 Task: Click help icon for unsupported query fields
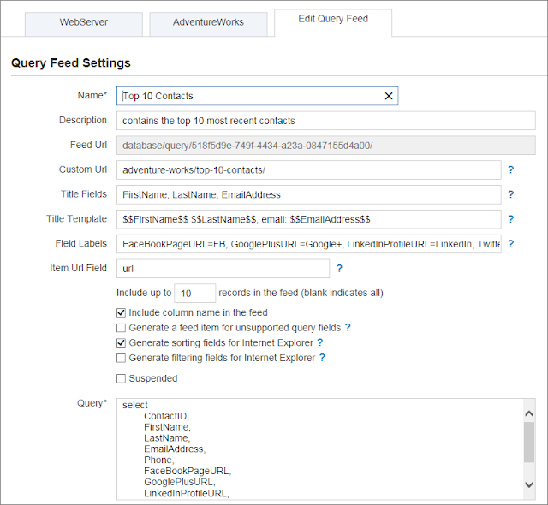[x=348, y=328]
